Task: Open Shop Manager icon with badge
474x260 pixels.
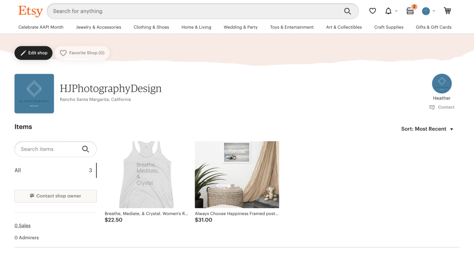Action: (x=410, y=11)
